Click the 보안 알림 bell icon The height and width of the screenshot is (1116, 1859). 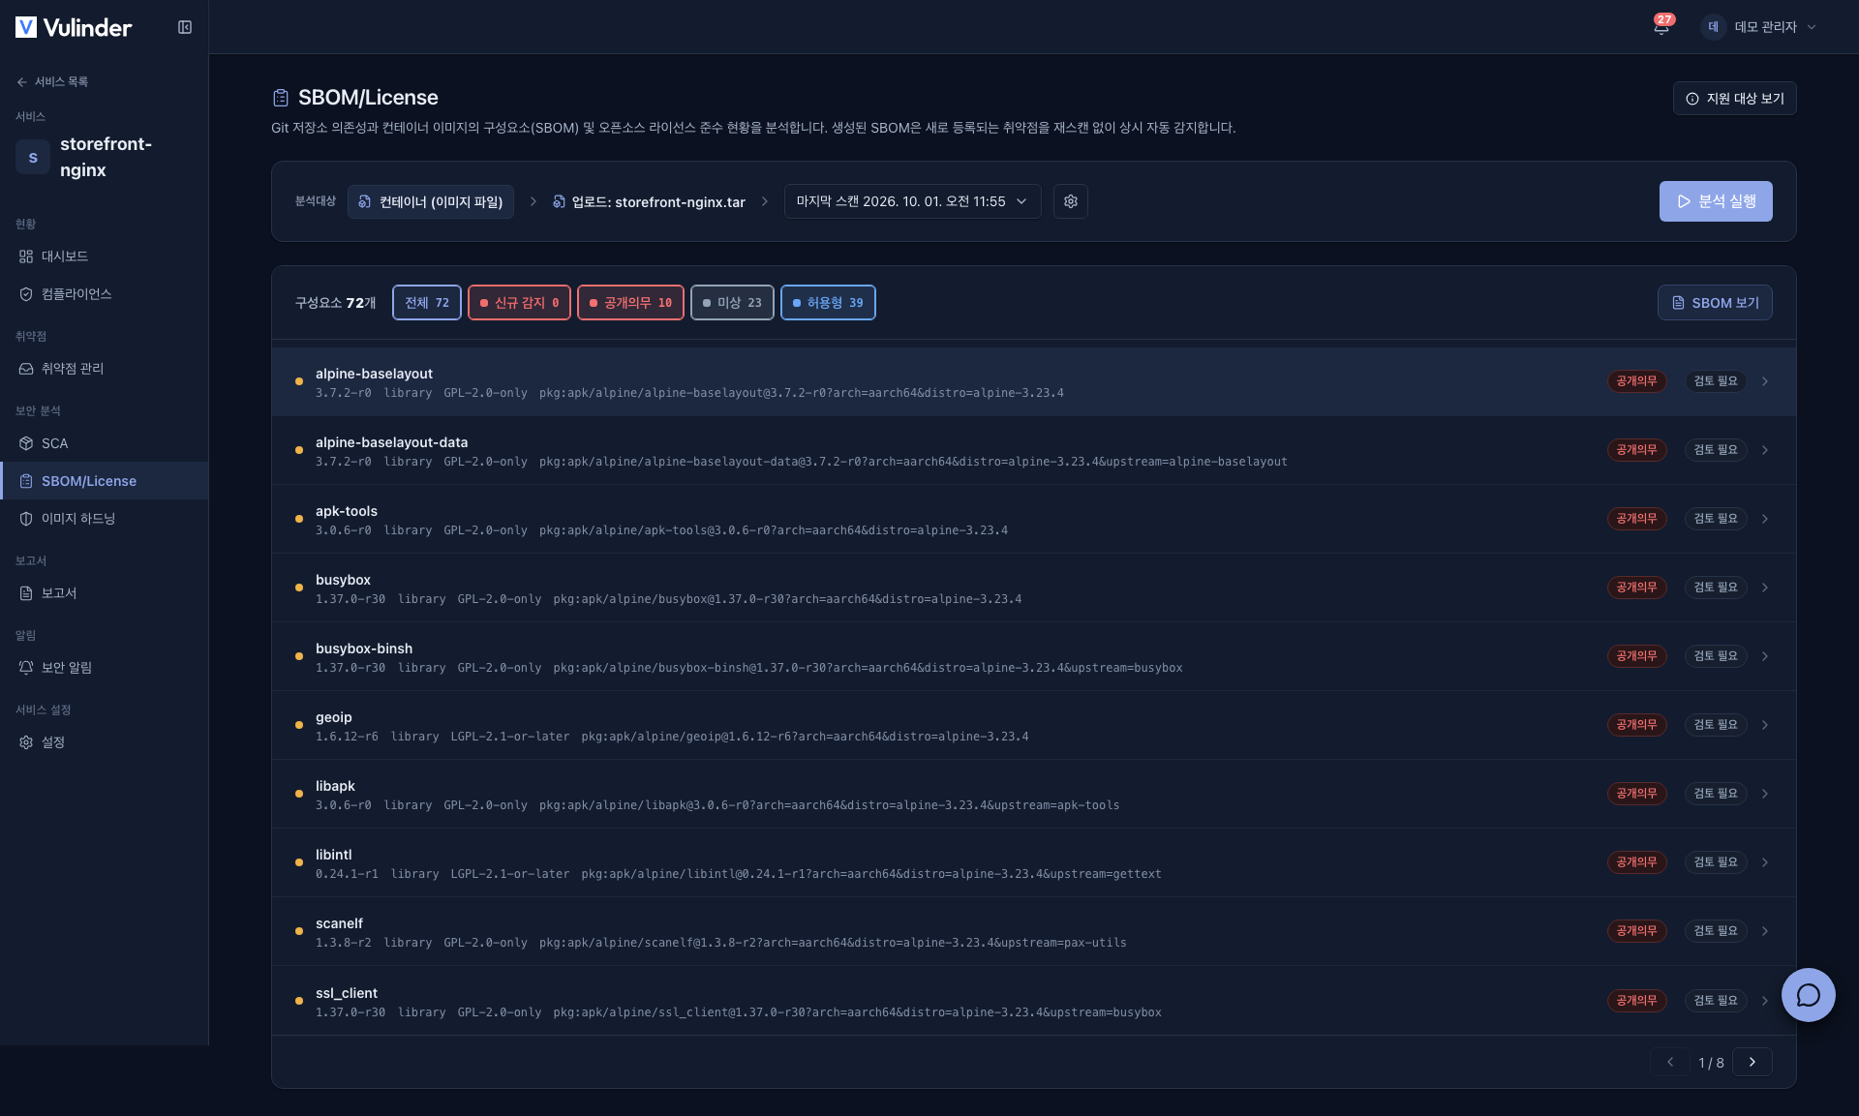(x=26, y=668)
